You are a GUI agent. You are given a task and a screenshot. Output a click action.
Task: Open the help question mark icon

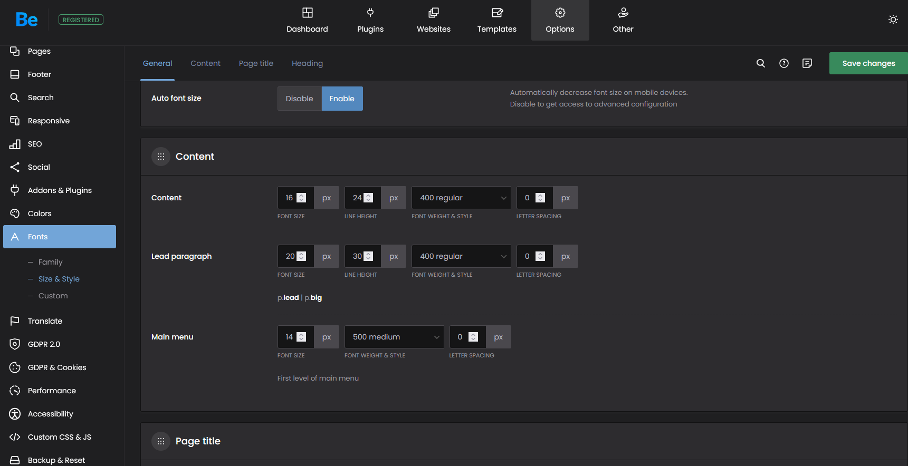click(783, 63)
